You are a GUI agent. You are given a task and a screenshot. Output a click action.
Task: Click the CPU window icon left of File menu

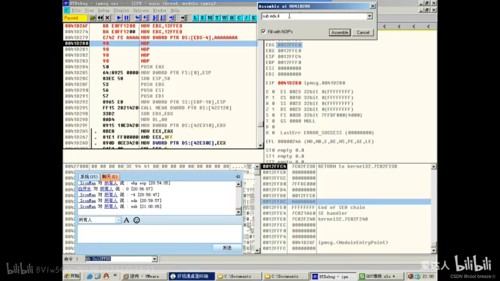click(67, 10)
